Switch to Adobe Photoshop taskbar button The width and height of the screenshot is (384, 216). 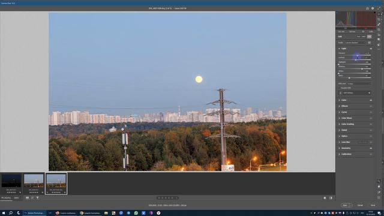pyautogui.click(x=34, y=213)
